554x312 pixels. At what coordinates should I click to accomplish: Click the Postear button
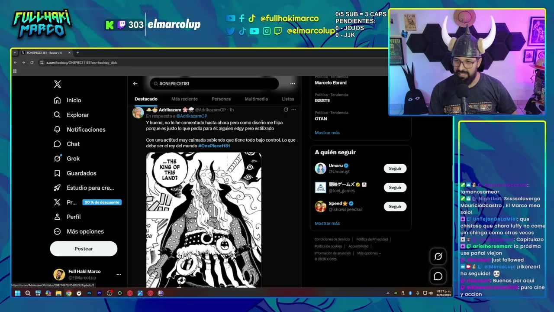84,249
